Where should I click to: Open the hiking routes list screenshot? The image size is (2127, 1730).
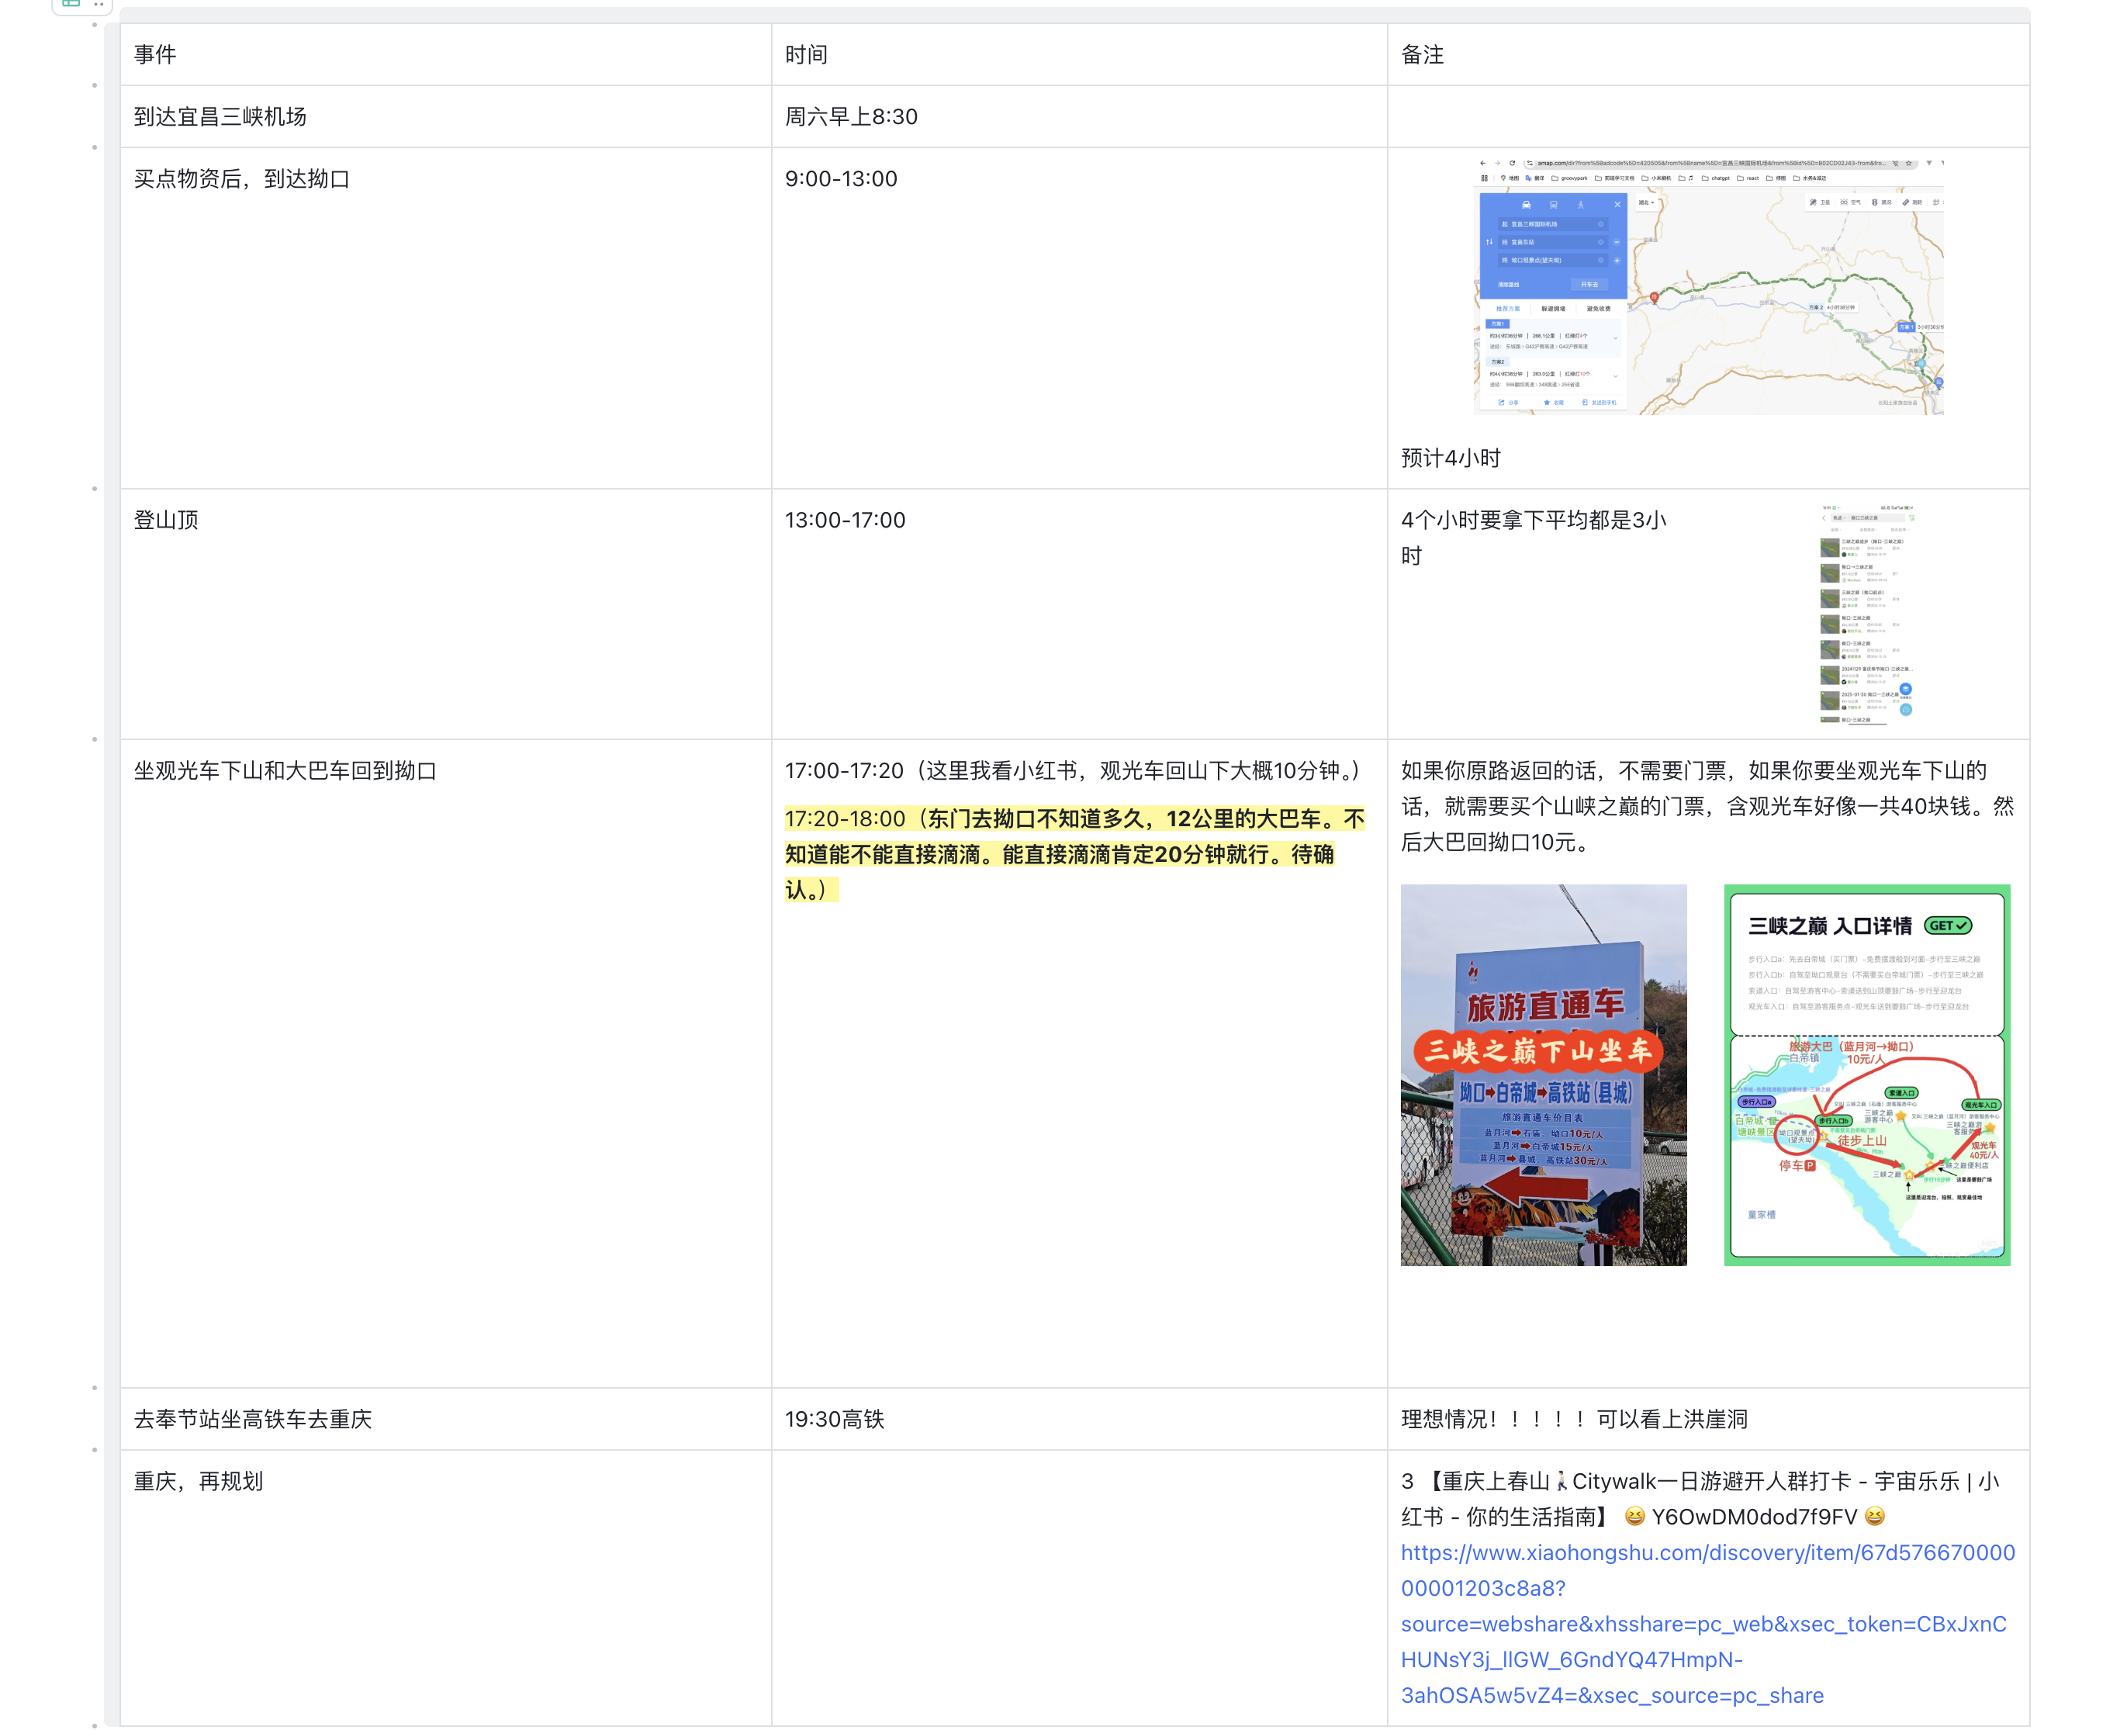1866,614
